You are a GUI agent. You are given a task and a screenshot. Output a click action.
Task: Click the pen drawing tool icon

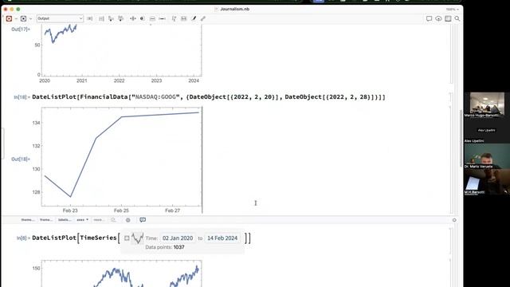[194, 18]
